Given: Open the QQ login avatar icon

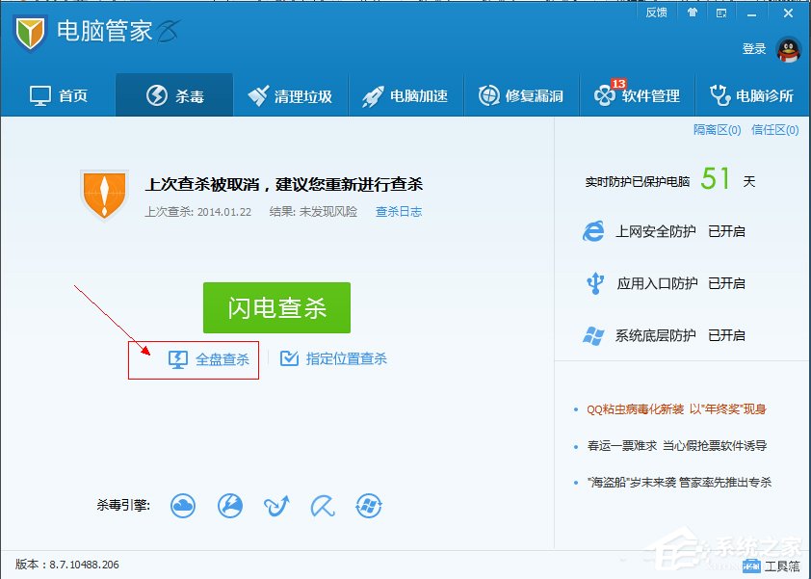Looking at the screenshot, I should click(790, 49).
